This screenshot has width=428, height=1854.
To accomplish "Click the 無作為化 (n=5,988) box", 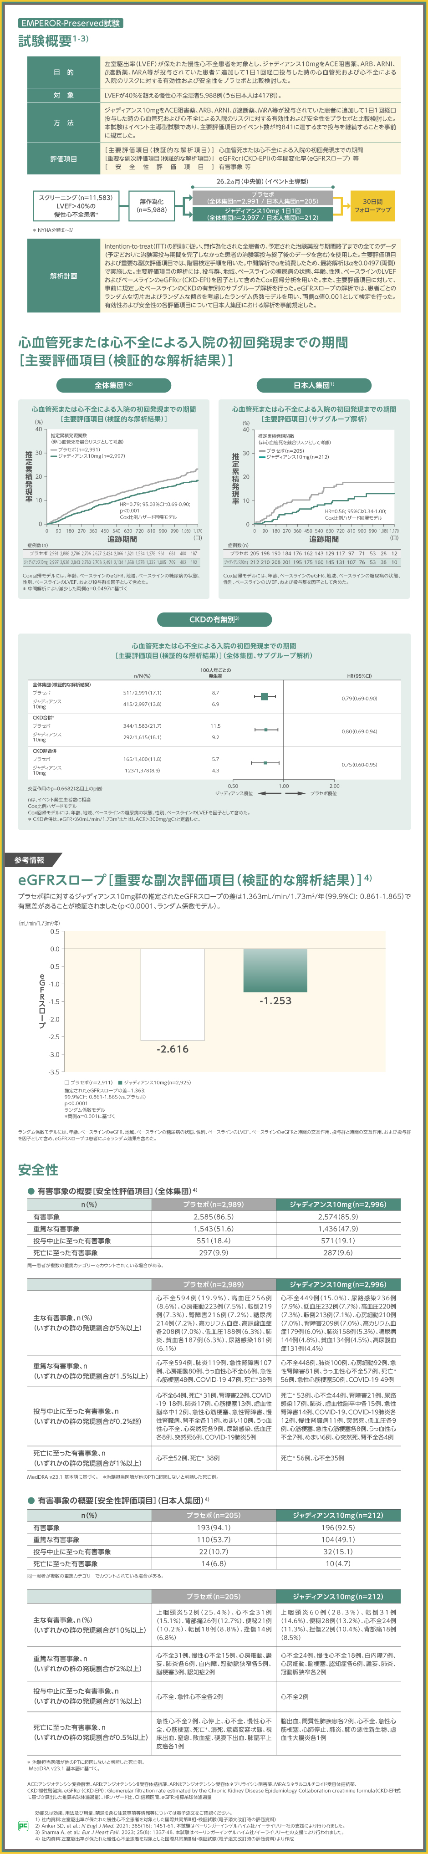I will tap(152, 206).
